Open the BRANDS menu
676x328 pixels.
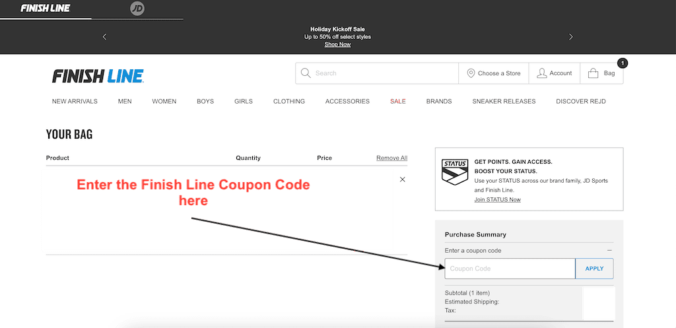[439, 101]
